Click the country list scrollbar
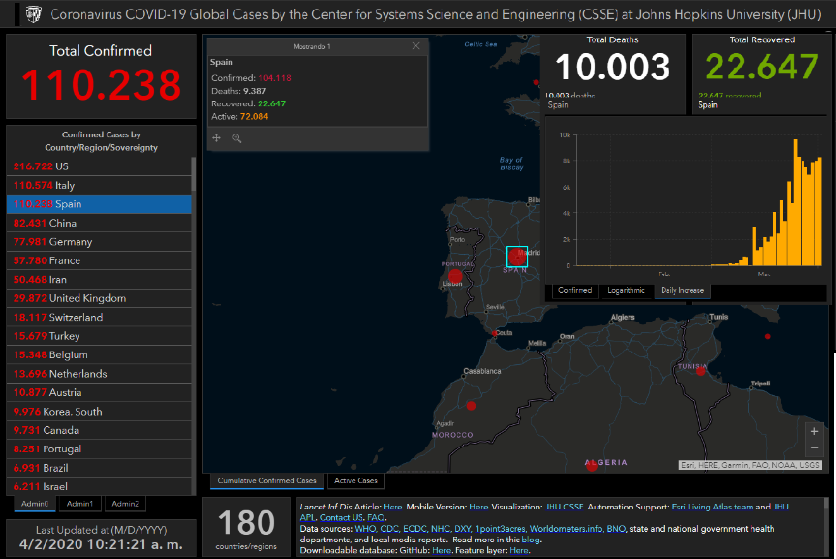 click(x=194, y=175)
